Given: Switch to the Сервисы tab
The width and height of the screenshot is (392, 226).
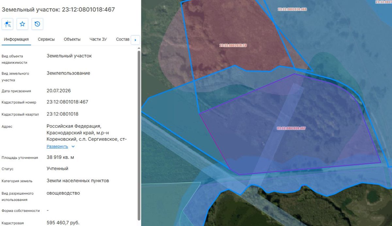Looking at the screenshot, I should (46, 40).
